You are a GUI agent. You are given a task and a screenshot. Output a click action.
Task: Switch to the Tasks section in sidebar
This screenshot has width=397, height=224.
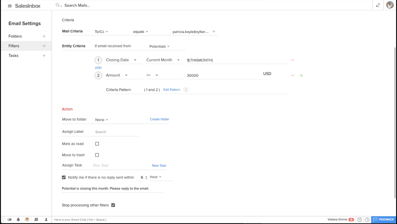(13, 55)
